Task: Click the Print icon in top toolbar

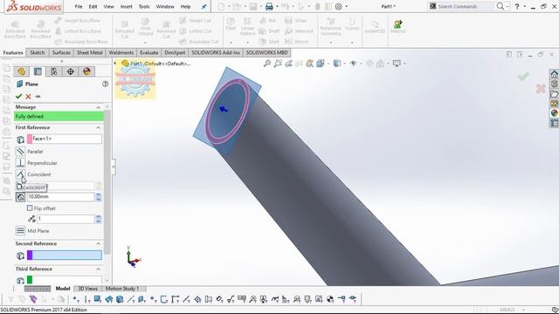Action: click(x=269, y=6)
